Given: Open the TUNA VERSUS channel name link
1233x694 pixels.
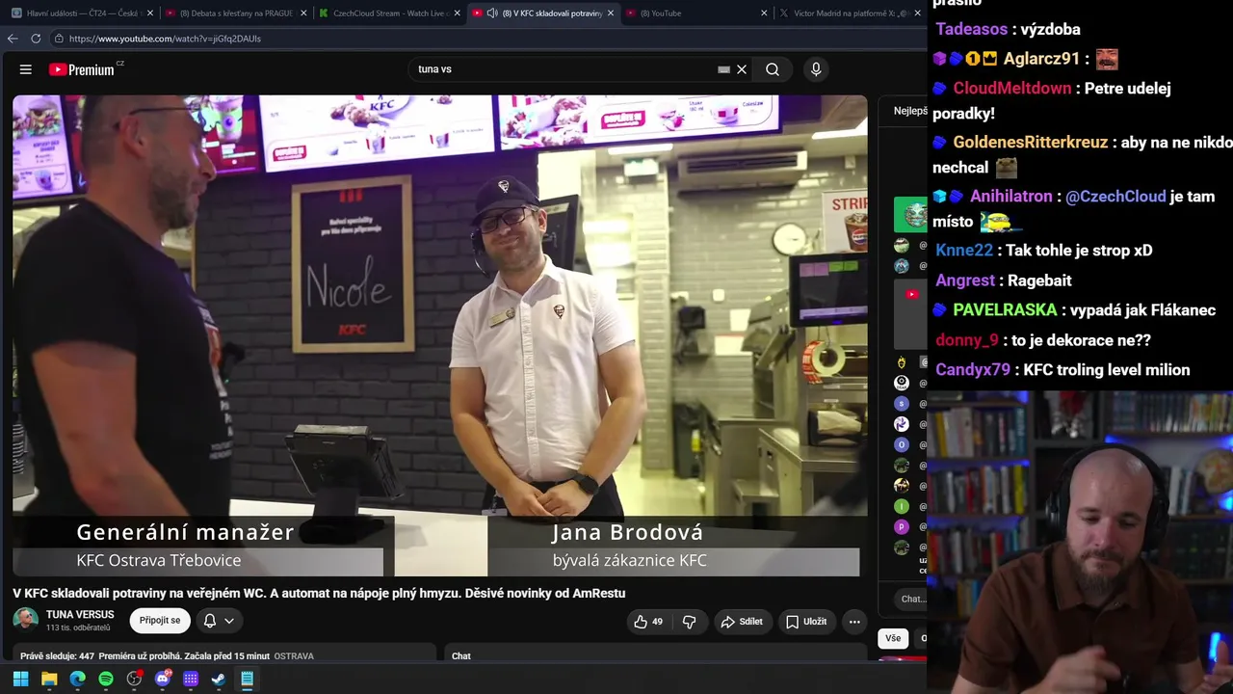Looking at the screenshot, I should coord(80,614).
